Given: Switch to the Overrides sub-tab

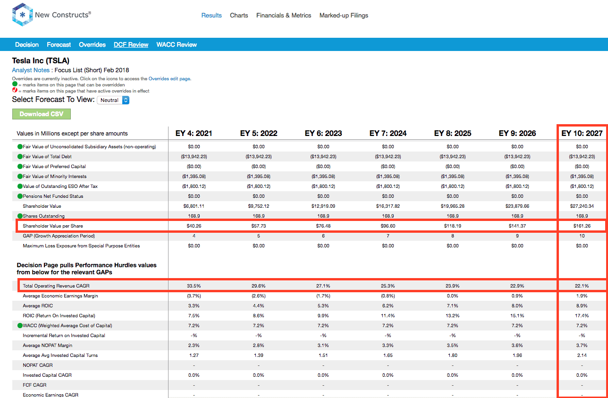Looking at the screenshot, I should [x=92, y=44].
